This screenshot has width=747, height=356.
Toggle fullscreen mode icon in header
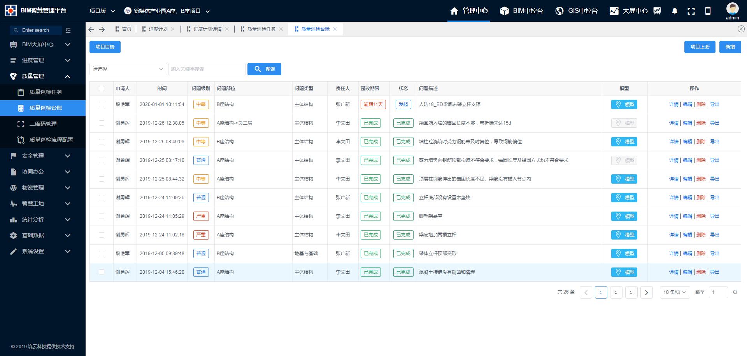pos(691,11)
